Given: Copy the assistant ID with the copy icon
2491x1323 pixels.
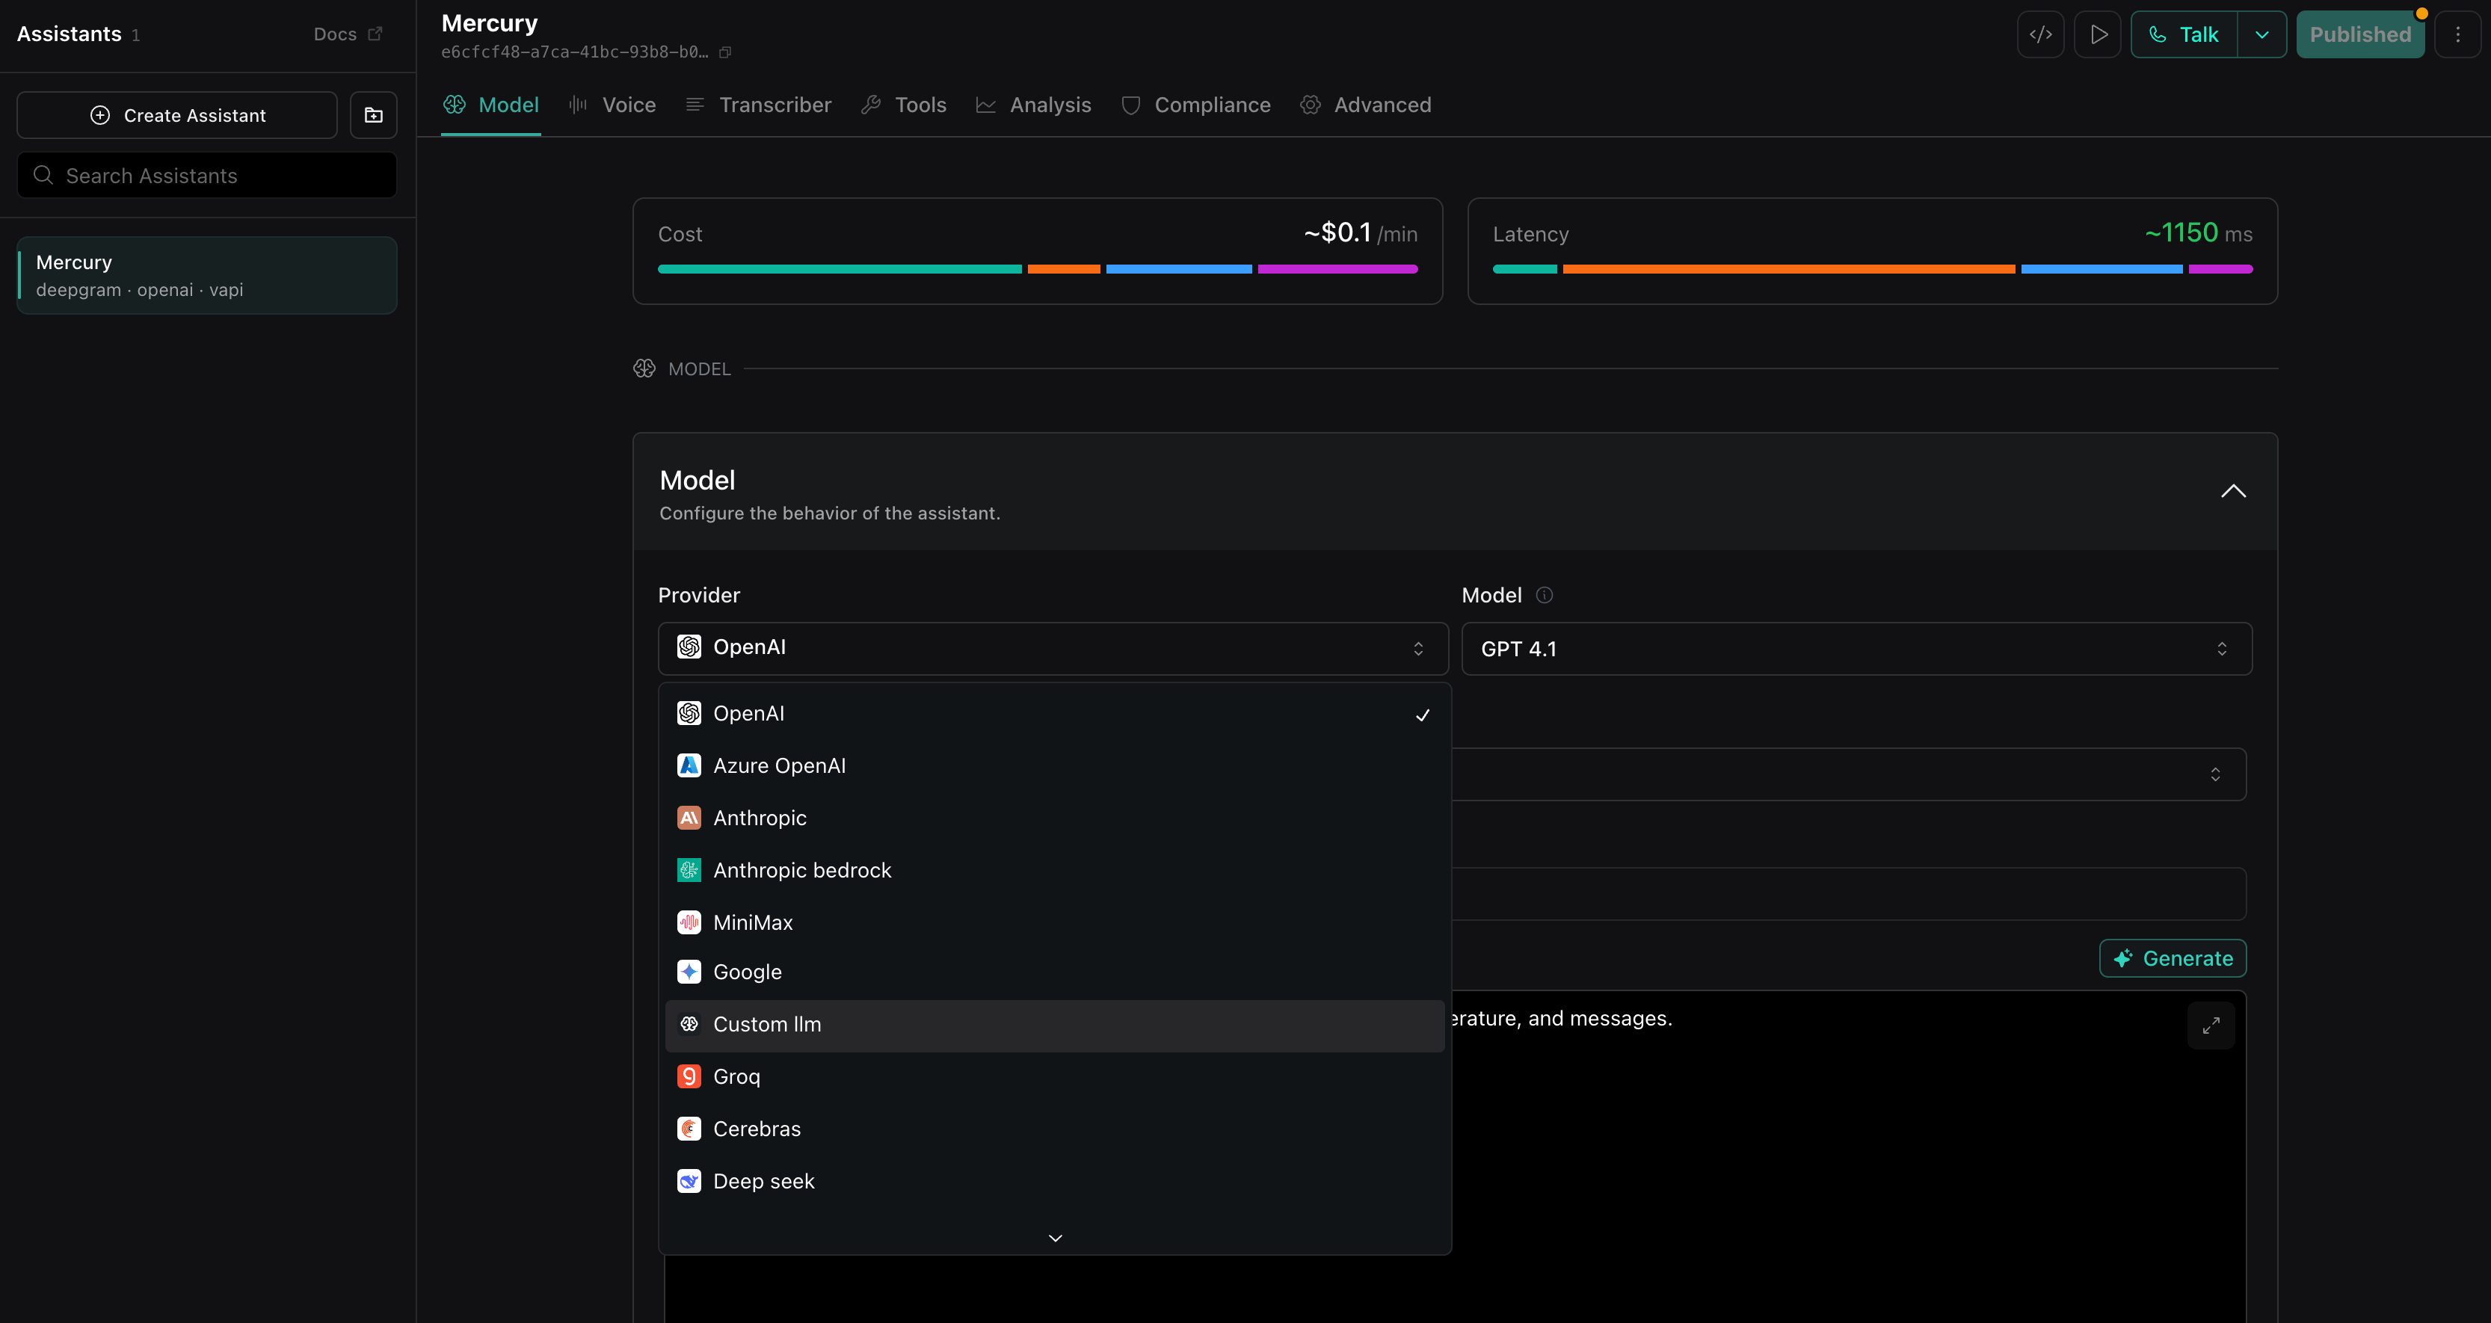Looking at the screenshot, I should point(725,52).
